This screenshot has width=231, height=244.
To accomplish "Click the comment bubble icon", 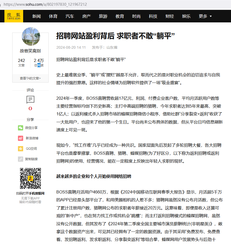I will coord(30,99).
